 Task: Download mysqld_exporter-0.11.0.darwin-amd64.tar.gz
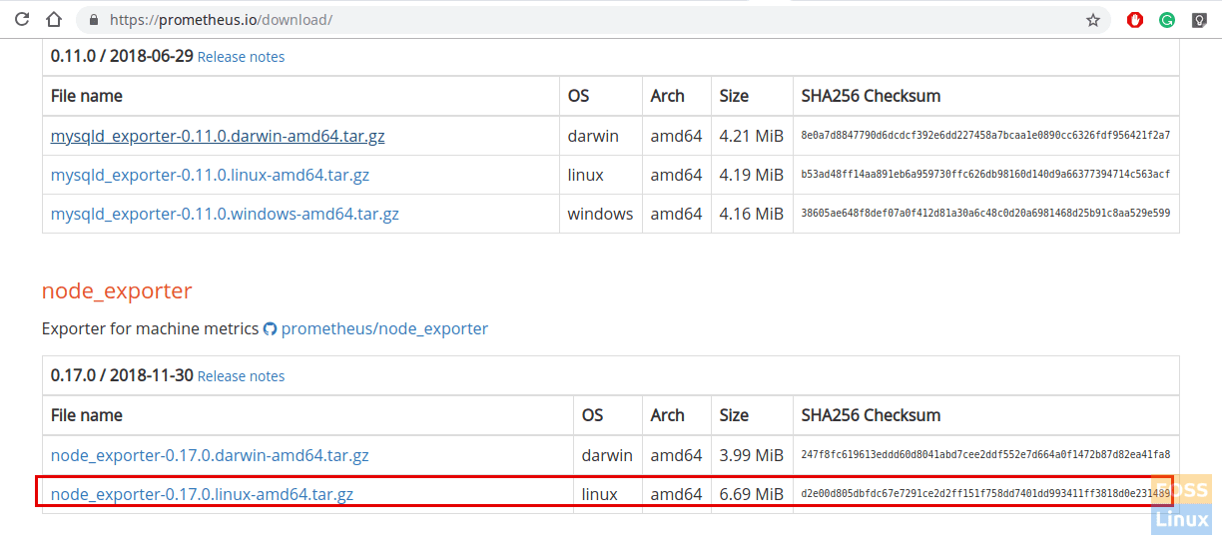(x=218, y=136)
